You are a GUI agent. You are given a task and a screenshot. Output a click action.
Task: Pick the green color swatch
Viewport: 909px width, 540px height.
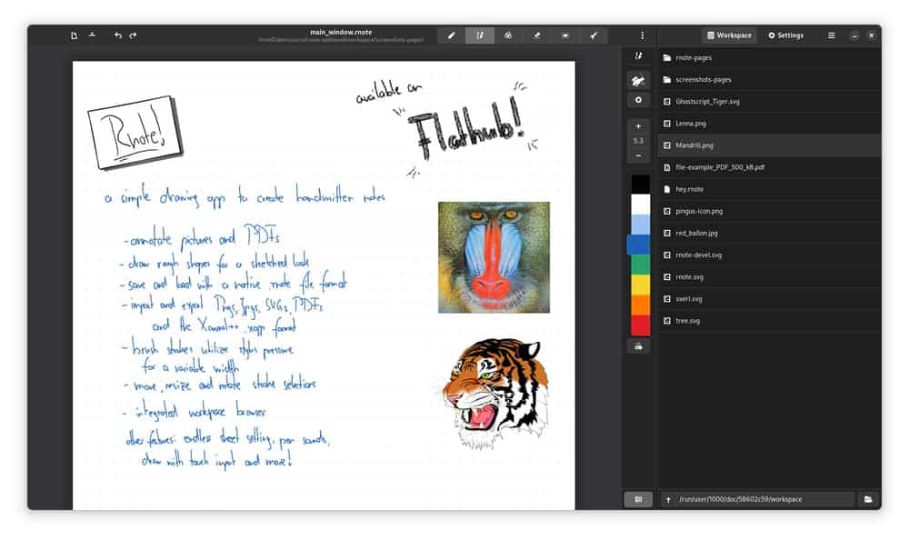[x=641, y=265]
